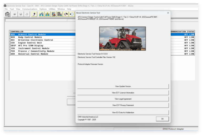Click the EST toolbox icon in toolbar
The height and width of the screenshot is (135, 202).
8,14
